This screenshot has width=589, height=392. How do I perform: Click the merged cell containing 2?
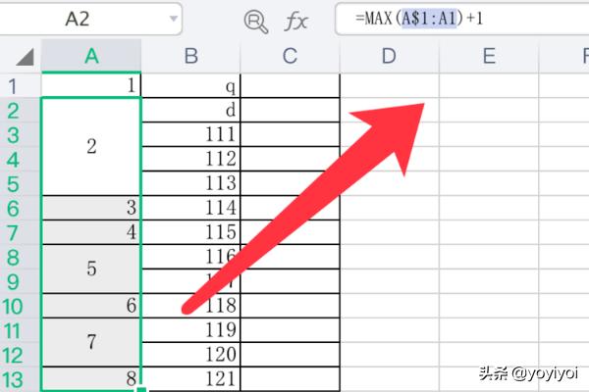[91, 147]
